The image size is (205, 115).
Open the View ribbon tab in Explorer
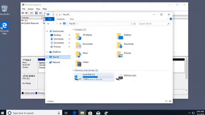click(x=71, y=19)
